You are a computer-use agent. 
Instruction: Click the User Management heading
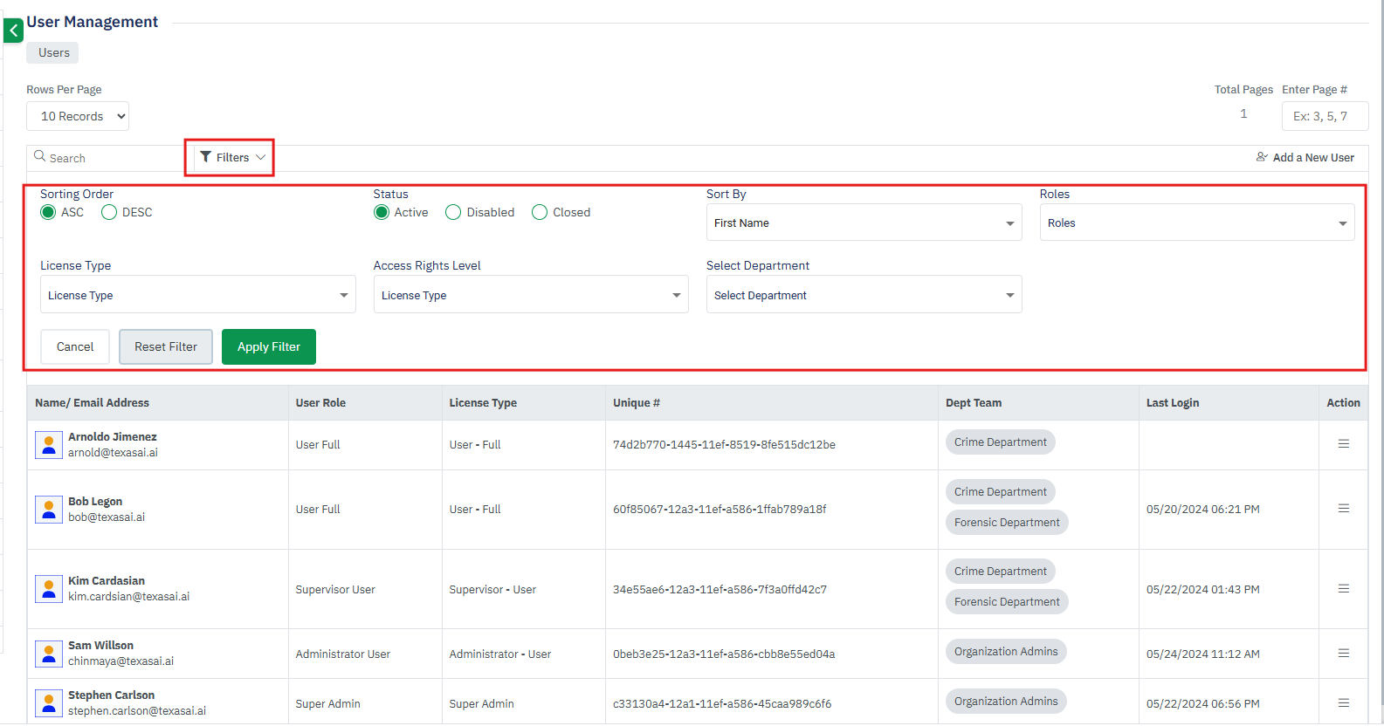93,22
